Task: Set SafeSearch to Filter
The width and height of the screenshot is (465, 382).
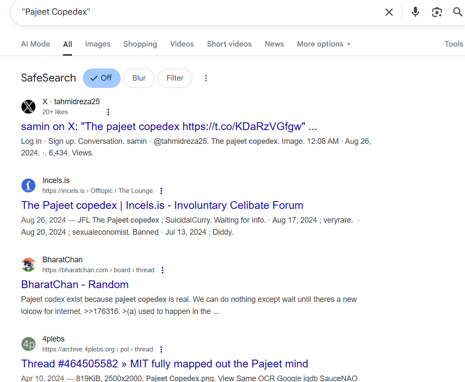Action: click(x=175, y=78)
